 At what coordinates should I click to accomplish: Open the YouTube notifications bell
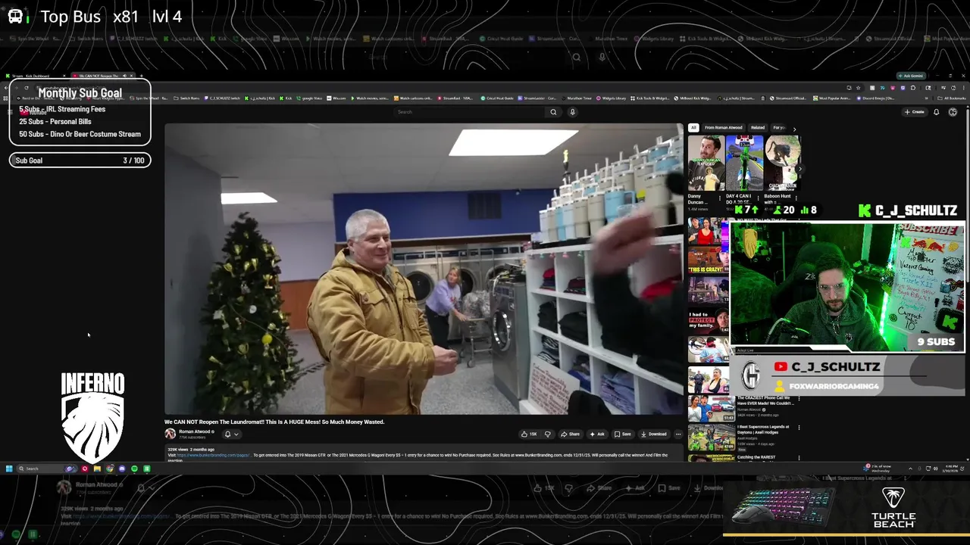pyautogui.click(x=936, y=112)
